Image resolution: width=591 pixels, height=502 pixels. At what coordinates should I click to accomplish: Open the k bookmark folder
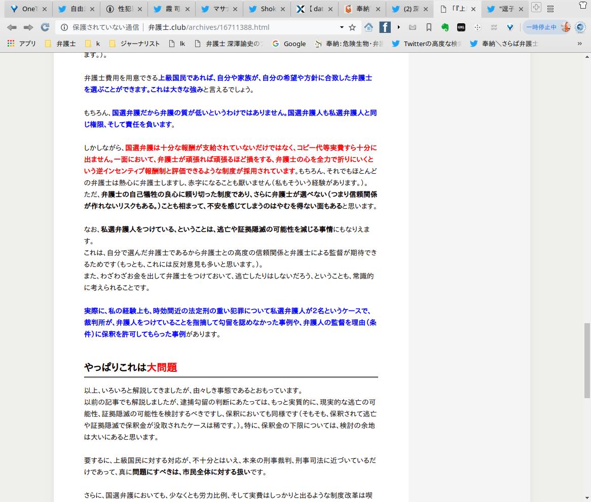point(93,44)
